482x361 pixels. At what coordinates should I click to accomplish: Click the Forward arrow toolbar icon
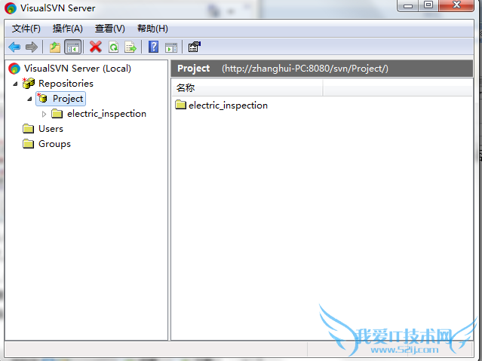pyautogui.click(x=32, y=47)
